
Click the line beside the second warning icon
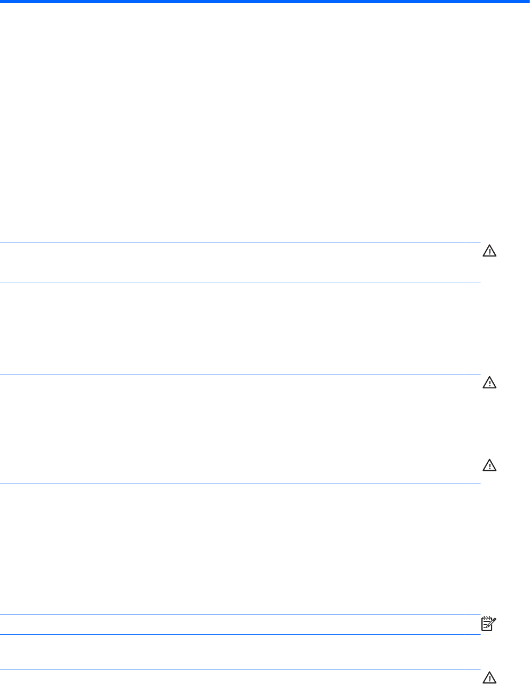[x=240, y=375]
